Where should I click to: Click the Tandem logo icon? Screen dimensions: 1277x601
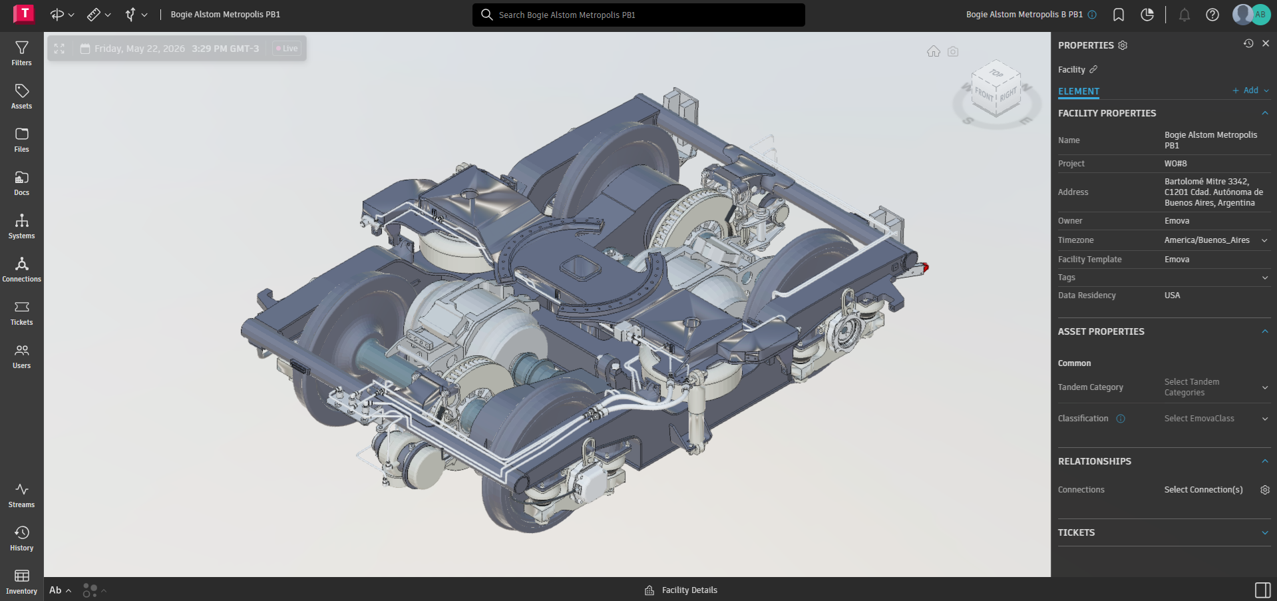point(24,13)
